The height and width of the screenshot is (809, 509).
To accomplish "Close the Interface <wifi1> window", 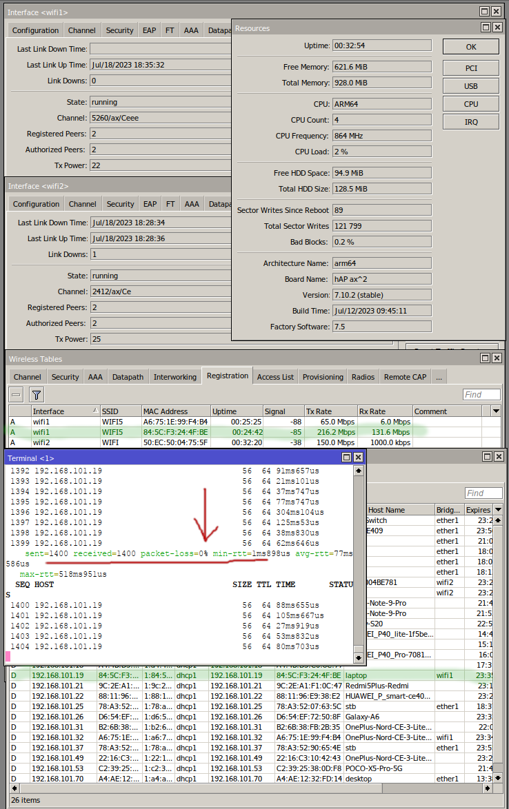I will point(497,12).
